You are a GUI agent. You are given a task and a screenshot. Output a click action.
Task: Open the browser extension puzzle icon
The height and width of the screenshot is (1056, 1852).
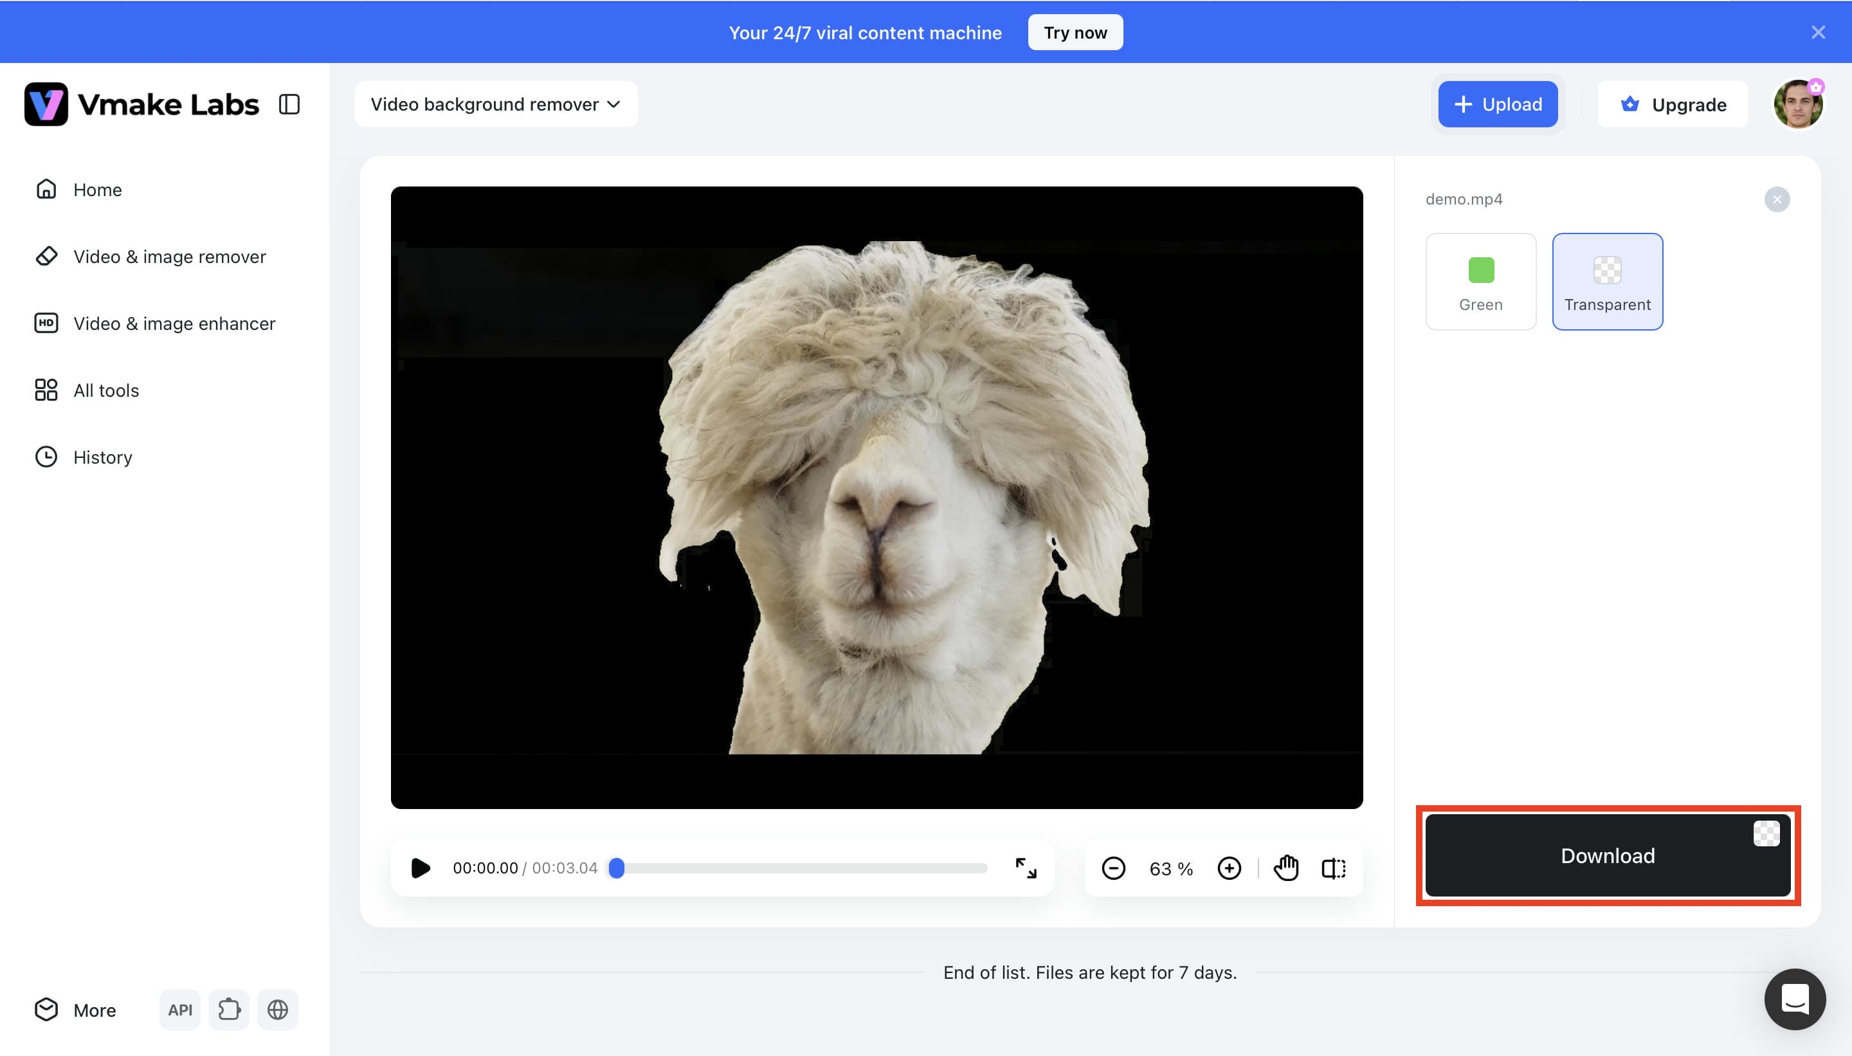click(229, 1010)
